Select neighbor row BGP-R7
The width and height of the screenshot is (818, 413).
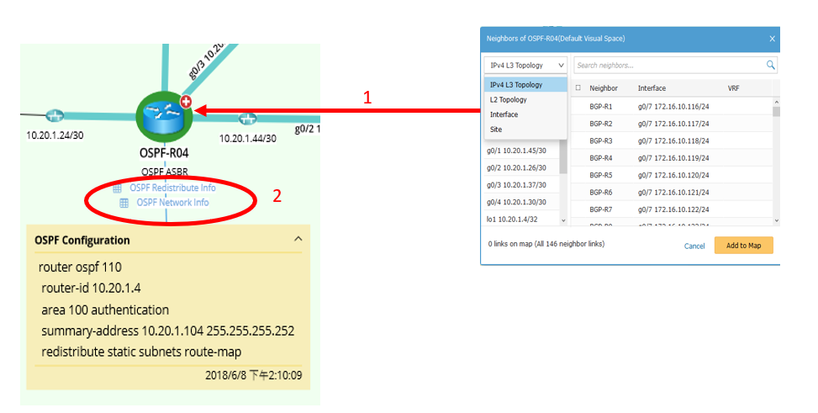(x=672, y=209)
